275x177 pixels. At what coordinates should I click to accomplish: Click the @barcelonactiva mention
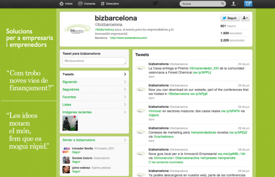(x=187, y=158)
